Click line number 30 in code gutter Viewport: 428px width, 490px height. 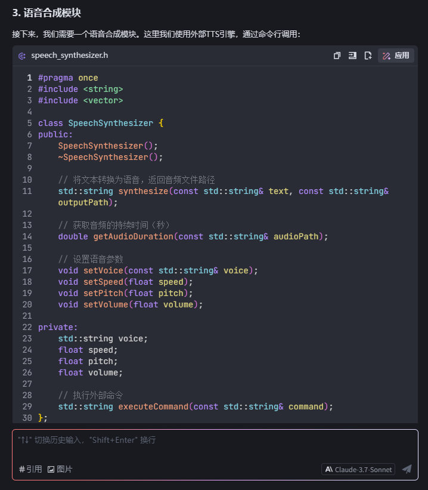[x=27, y=418]
